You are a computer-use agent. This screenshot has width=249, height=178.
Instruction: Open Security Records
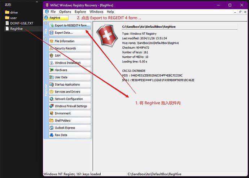(70, 48)
